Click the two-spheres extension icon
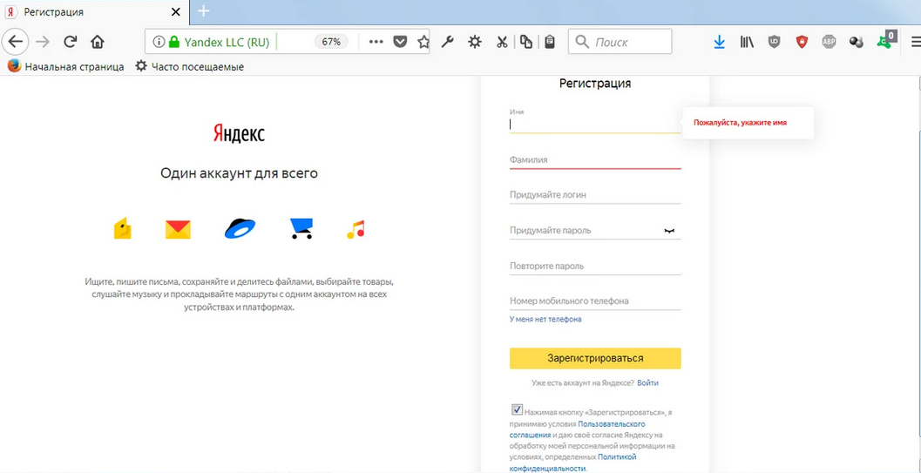This screenshot has height=473, width=921. 857,42
